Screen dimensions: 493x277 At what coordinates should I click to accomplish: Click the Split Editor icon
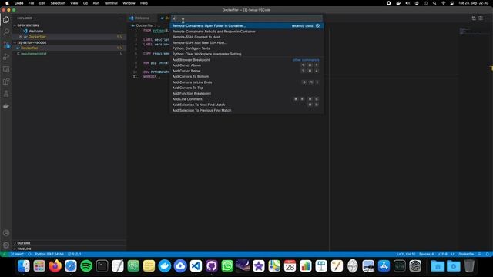tap(481, 18)
